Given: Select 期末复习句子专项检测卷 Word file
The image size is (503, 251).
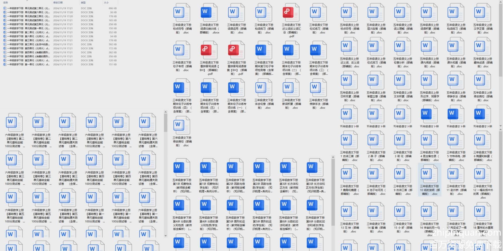Looking at the screenshot, I should pyautogui.click(x=264, y=58).
